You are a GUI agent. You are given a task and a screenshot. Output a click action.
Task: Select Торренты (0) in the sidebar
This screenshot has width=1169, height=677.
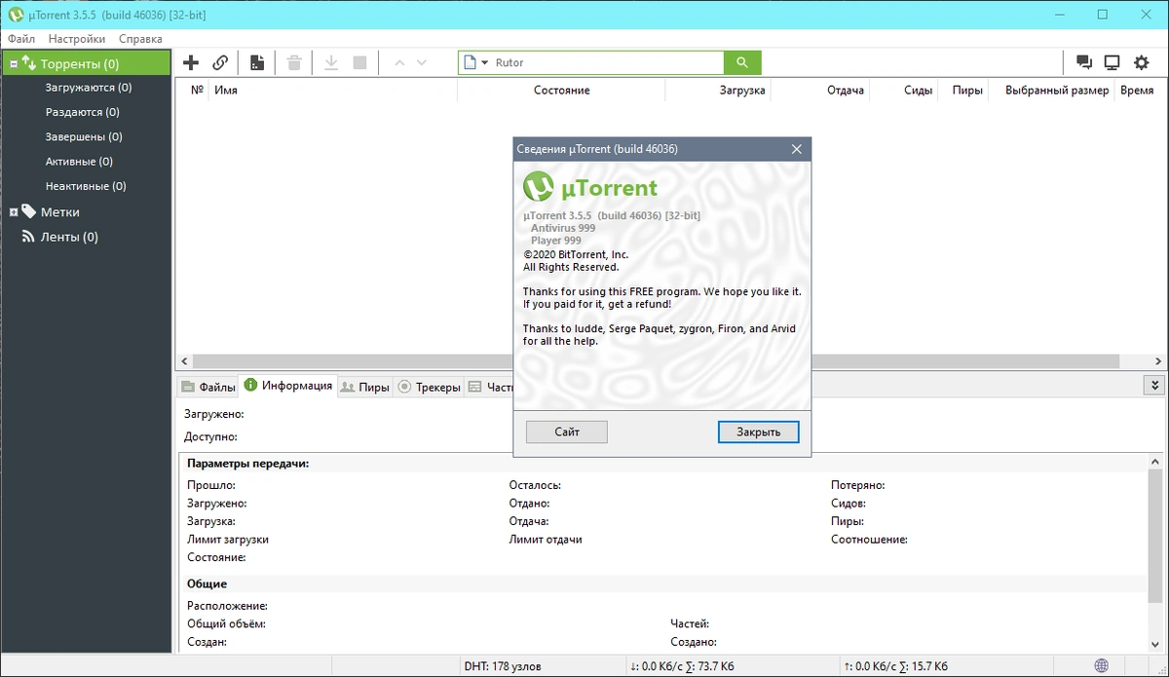pyautogui.click(x=86, y=63)
